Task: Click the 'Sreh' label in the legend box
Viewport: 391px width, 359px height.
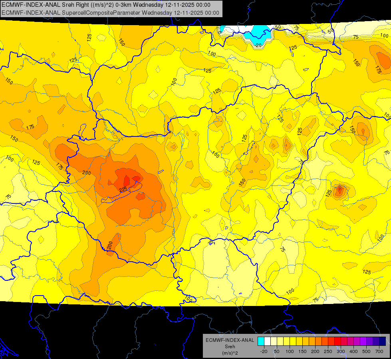Action: pyautogui.click(x=230, y=347)
